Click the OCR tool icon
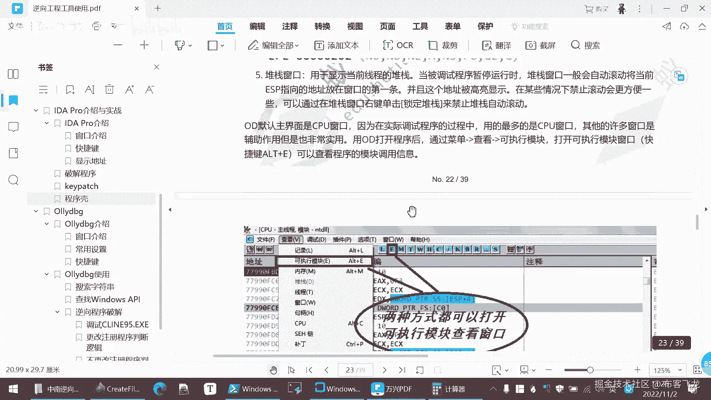 pyautogui.click(x=388, y=45)
